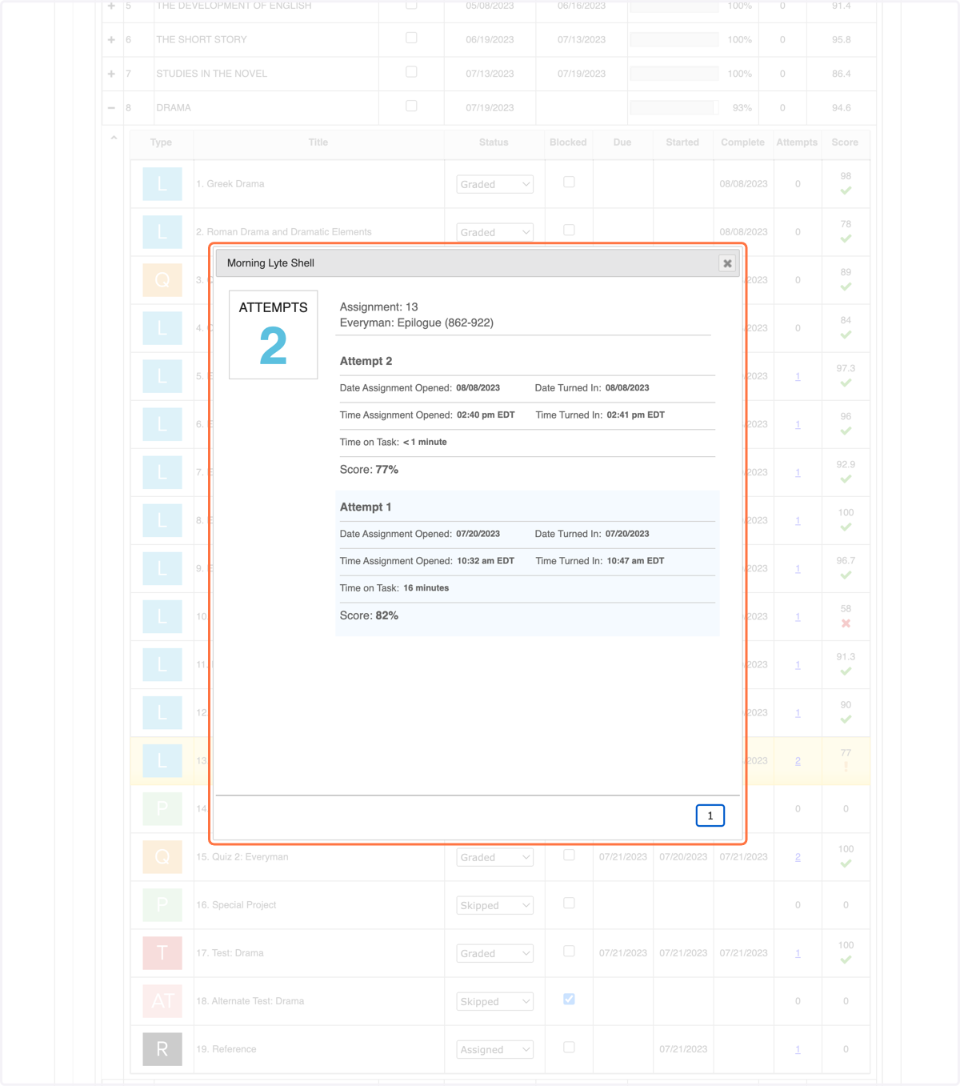Click the 16 minutes time on task
The width and height of the screenshot is (960, 1086).
pos(426,588)
